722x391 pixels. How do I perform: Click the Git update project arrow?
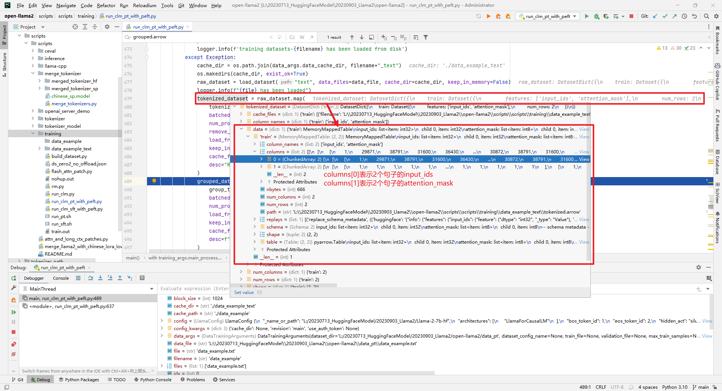tap(655, 16)
